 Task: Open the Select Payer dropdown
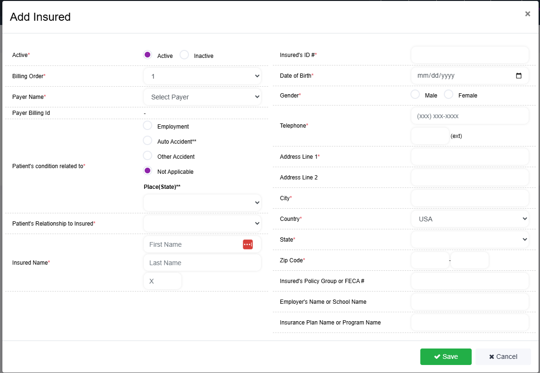202,97
